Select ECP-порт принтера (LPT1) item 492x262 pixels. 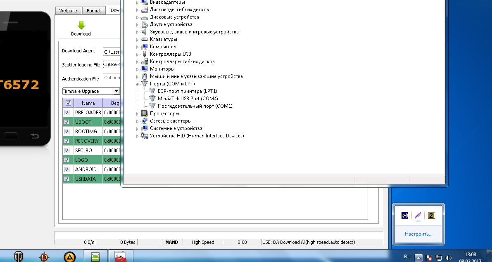click(x=187, y=91)
